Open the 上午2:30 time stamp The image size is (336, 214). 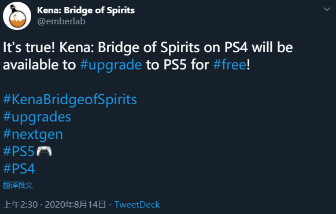20,205
